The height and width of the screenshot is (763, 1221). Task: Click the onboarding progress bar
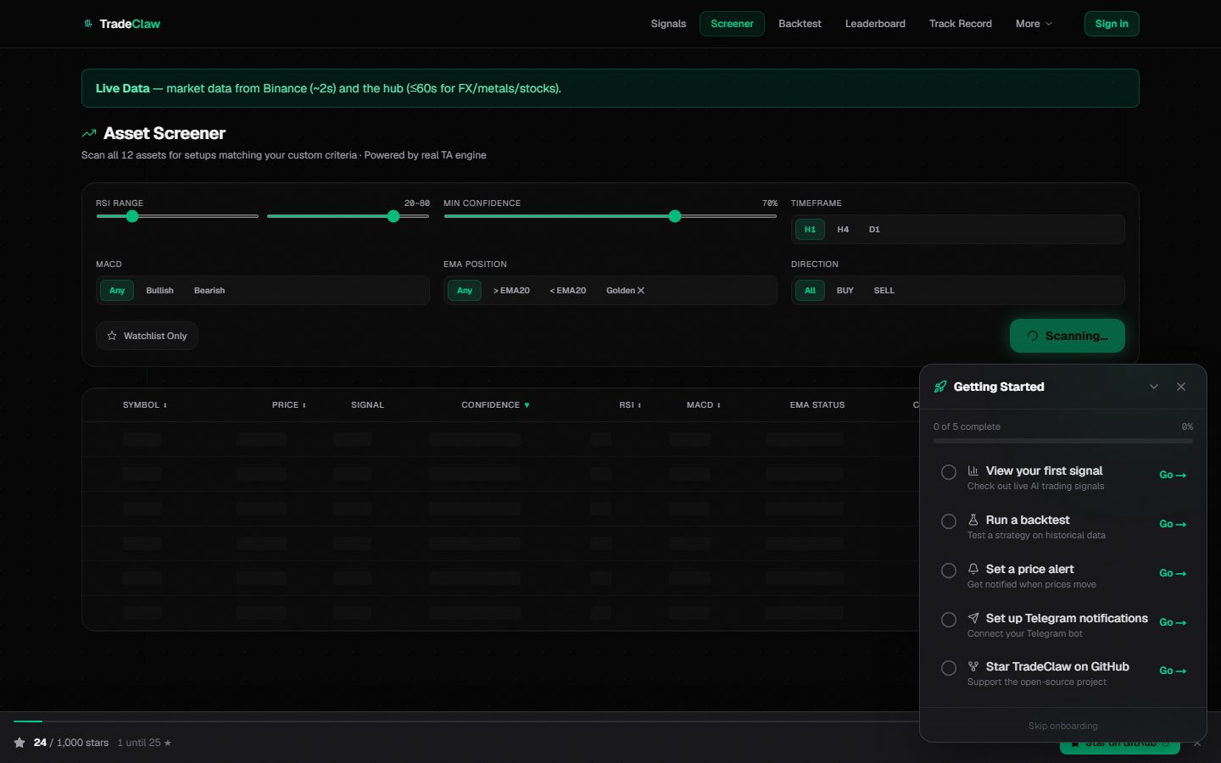pos(1062,441)
